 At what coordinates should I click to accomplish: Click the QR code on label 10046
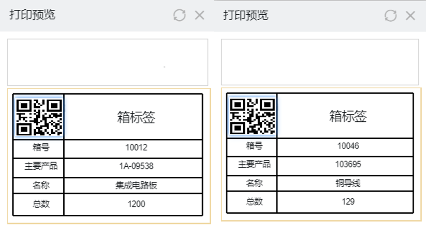coord(252,116)
